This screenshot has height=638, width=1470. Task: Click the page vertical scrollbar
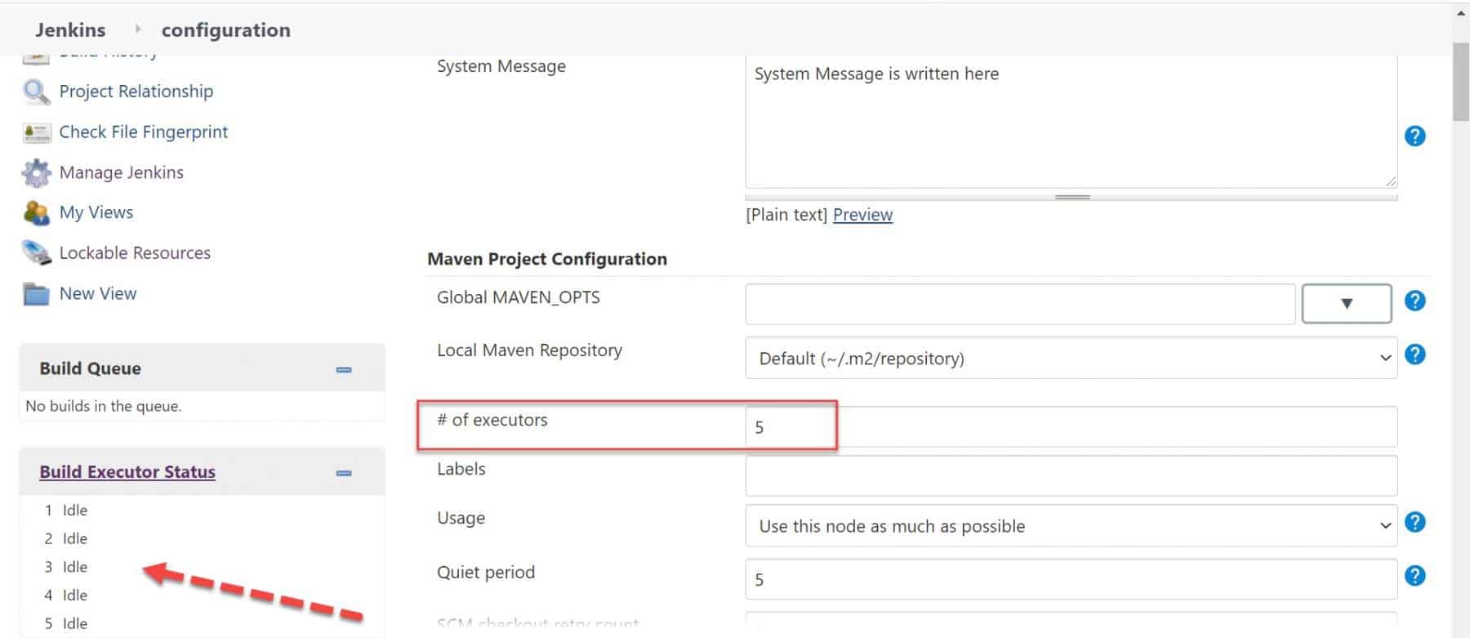point(1461,82)
